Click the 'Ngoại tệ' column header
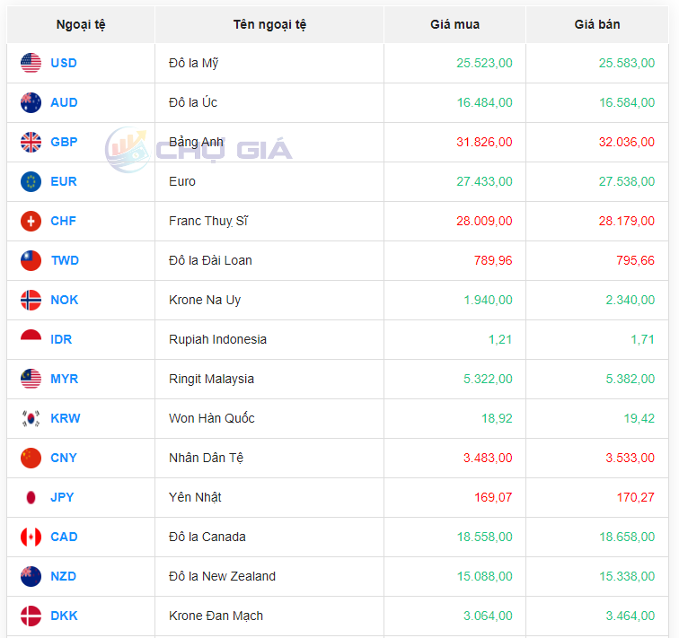The height and width of the screenshot is (638, 679). point(81,24)
